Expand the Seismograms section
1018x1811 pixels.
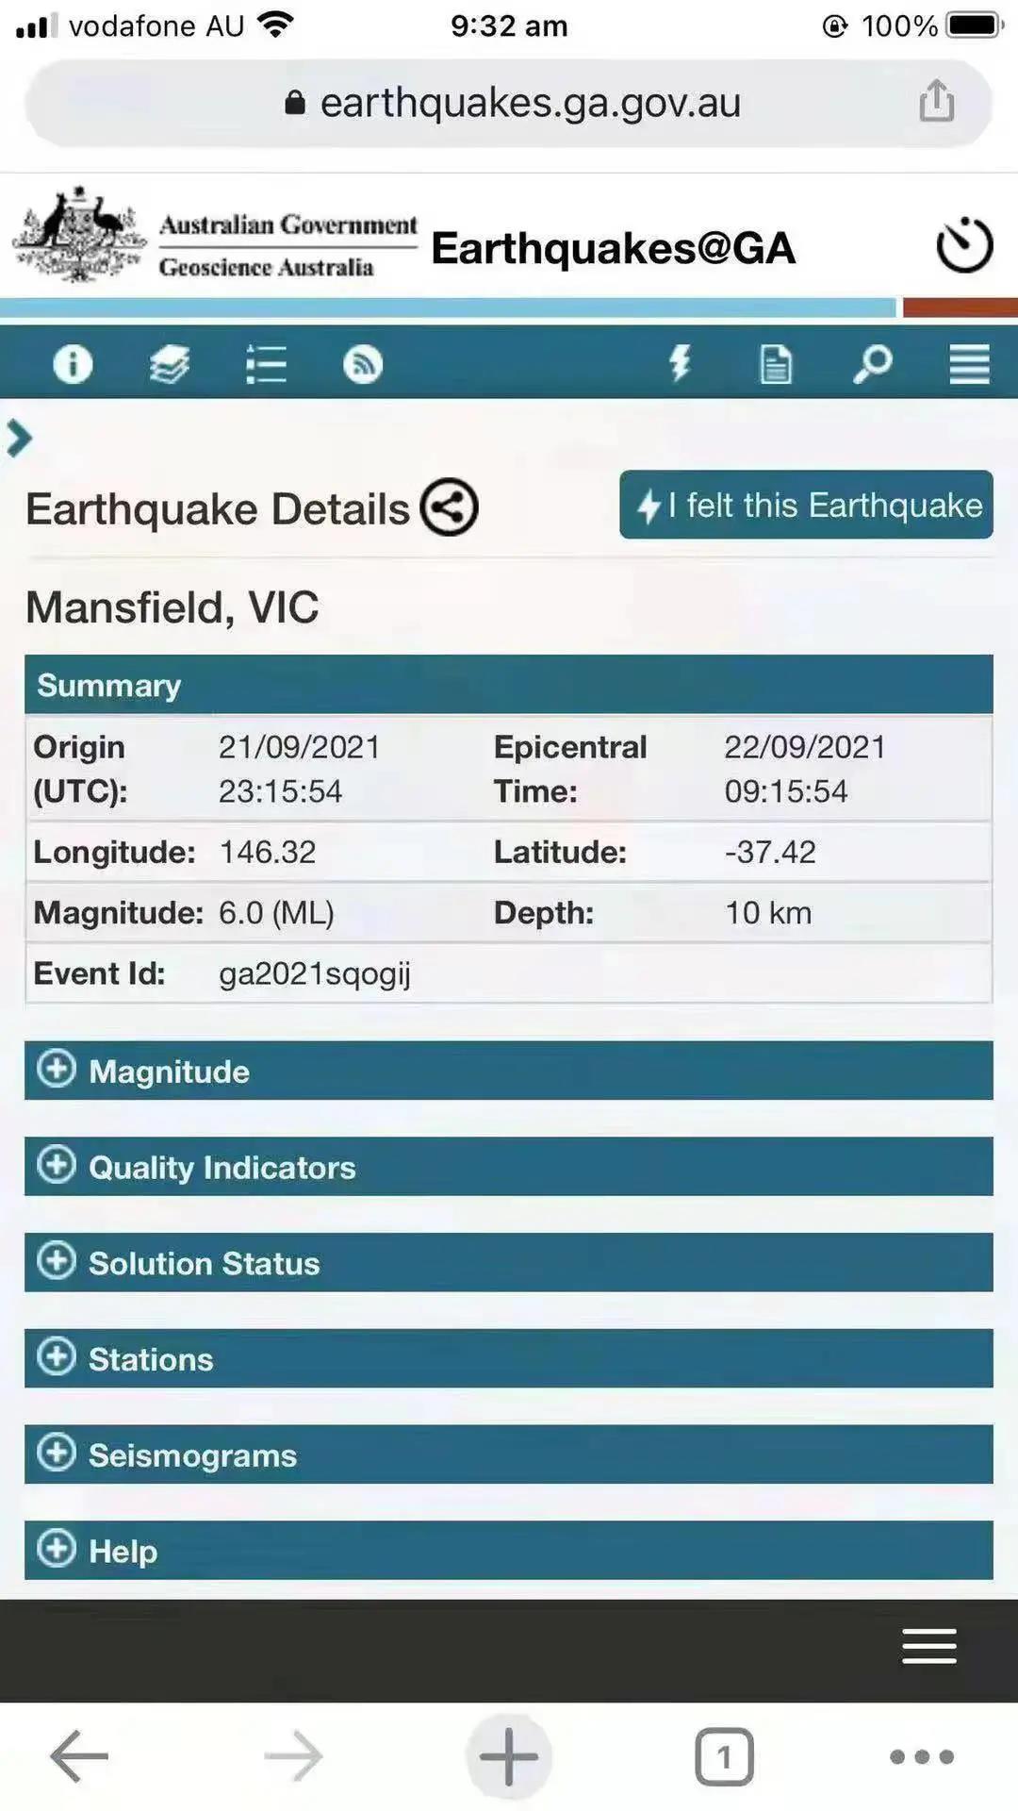tap(509, 1454)
